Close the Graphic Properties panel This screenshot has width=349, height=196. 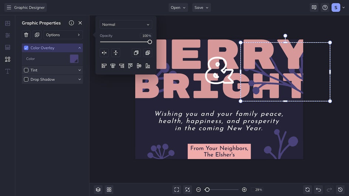click(80, 23)
